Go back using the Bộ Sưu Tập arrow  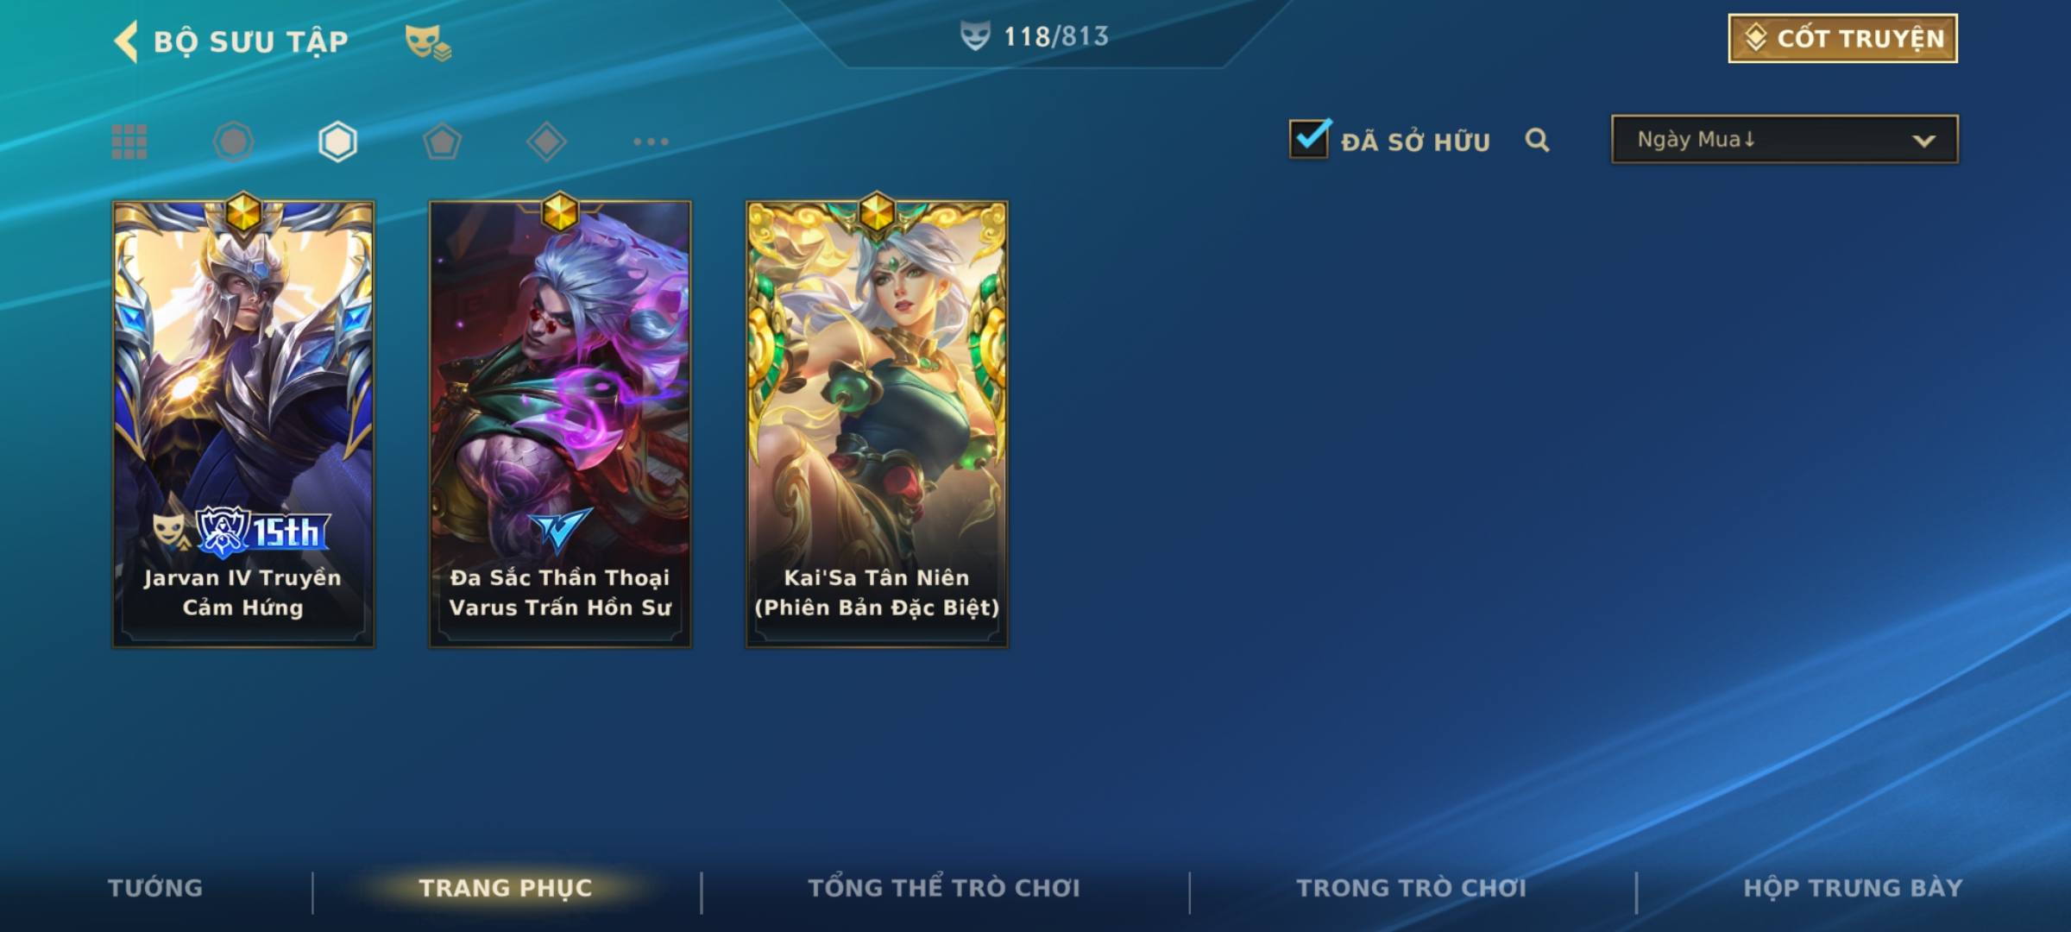pyautogui.click(x=126, y=41)
